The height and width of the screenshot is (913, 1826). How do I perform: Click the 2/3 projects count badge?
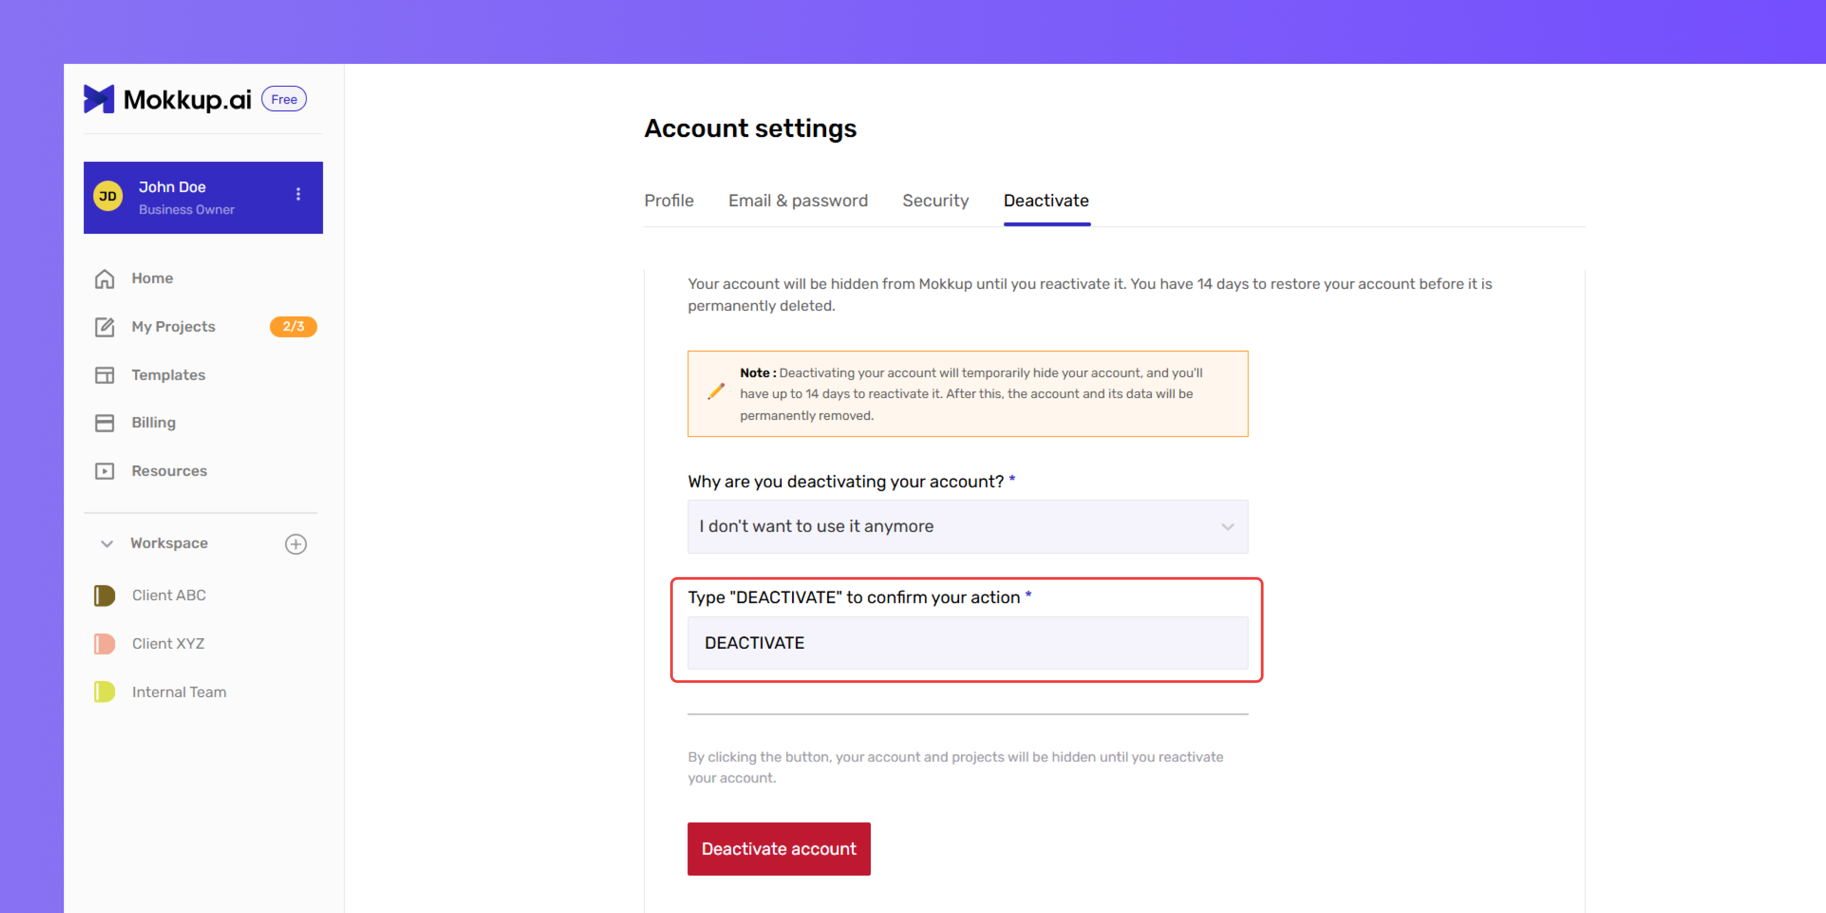click(294, 327)
